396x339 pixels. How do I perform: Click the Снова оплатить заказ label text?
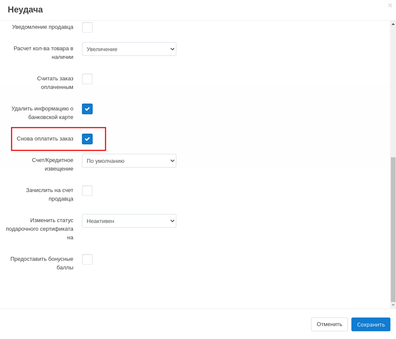pos(45,138)
